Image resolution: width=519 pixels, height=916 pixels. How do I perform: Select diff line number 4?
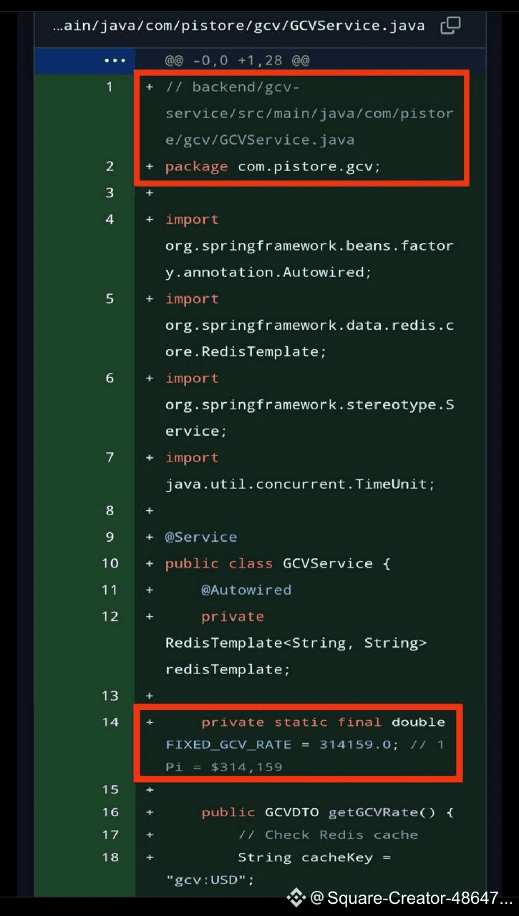110,219
